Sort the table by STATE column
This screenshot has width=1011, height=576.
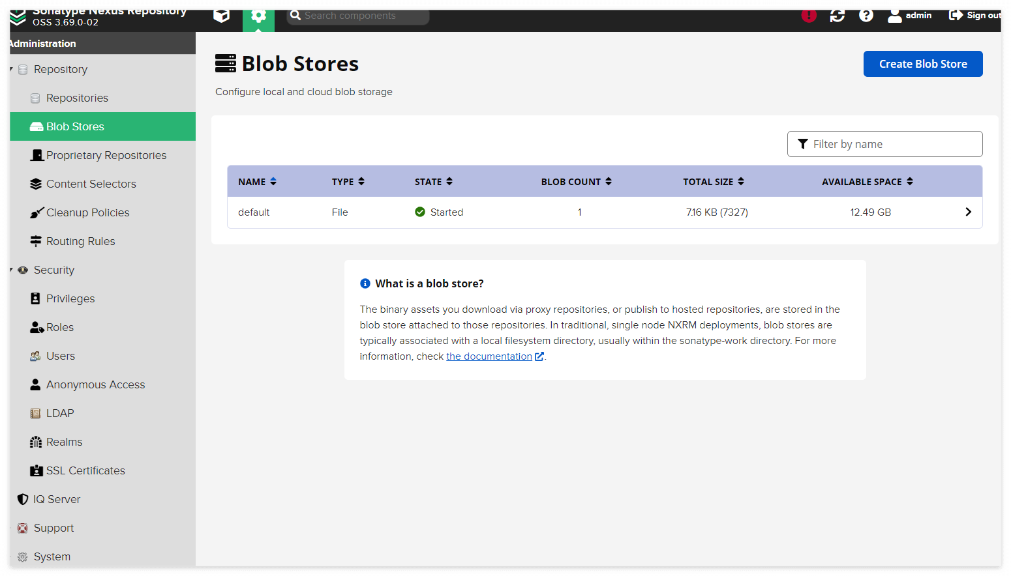tap(434, 182)
